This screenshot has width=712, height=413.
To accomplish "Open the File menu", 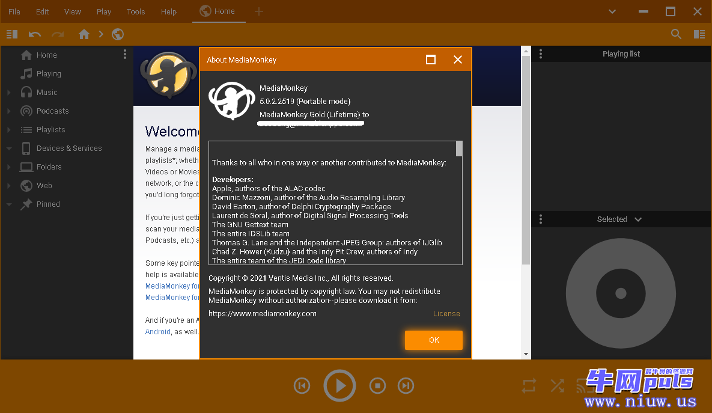I will click(x=14, y=12).
